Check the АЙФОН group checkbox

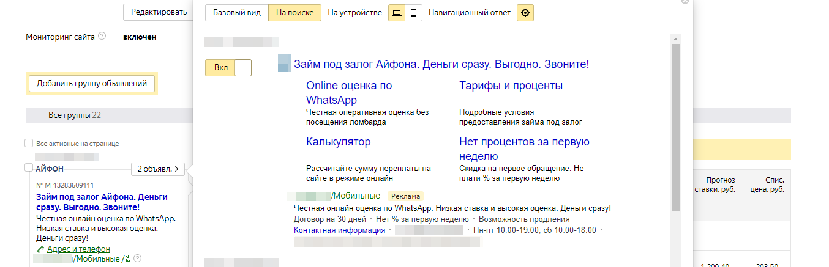29,167
